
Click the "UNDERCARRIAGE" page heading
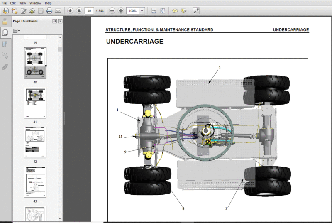pos(134,41)
